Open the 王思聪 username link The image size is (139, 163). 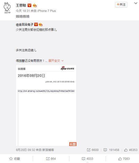[21, 5]
